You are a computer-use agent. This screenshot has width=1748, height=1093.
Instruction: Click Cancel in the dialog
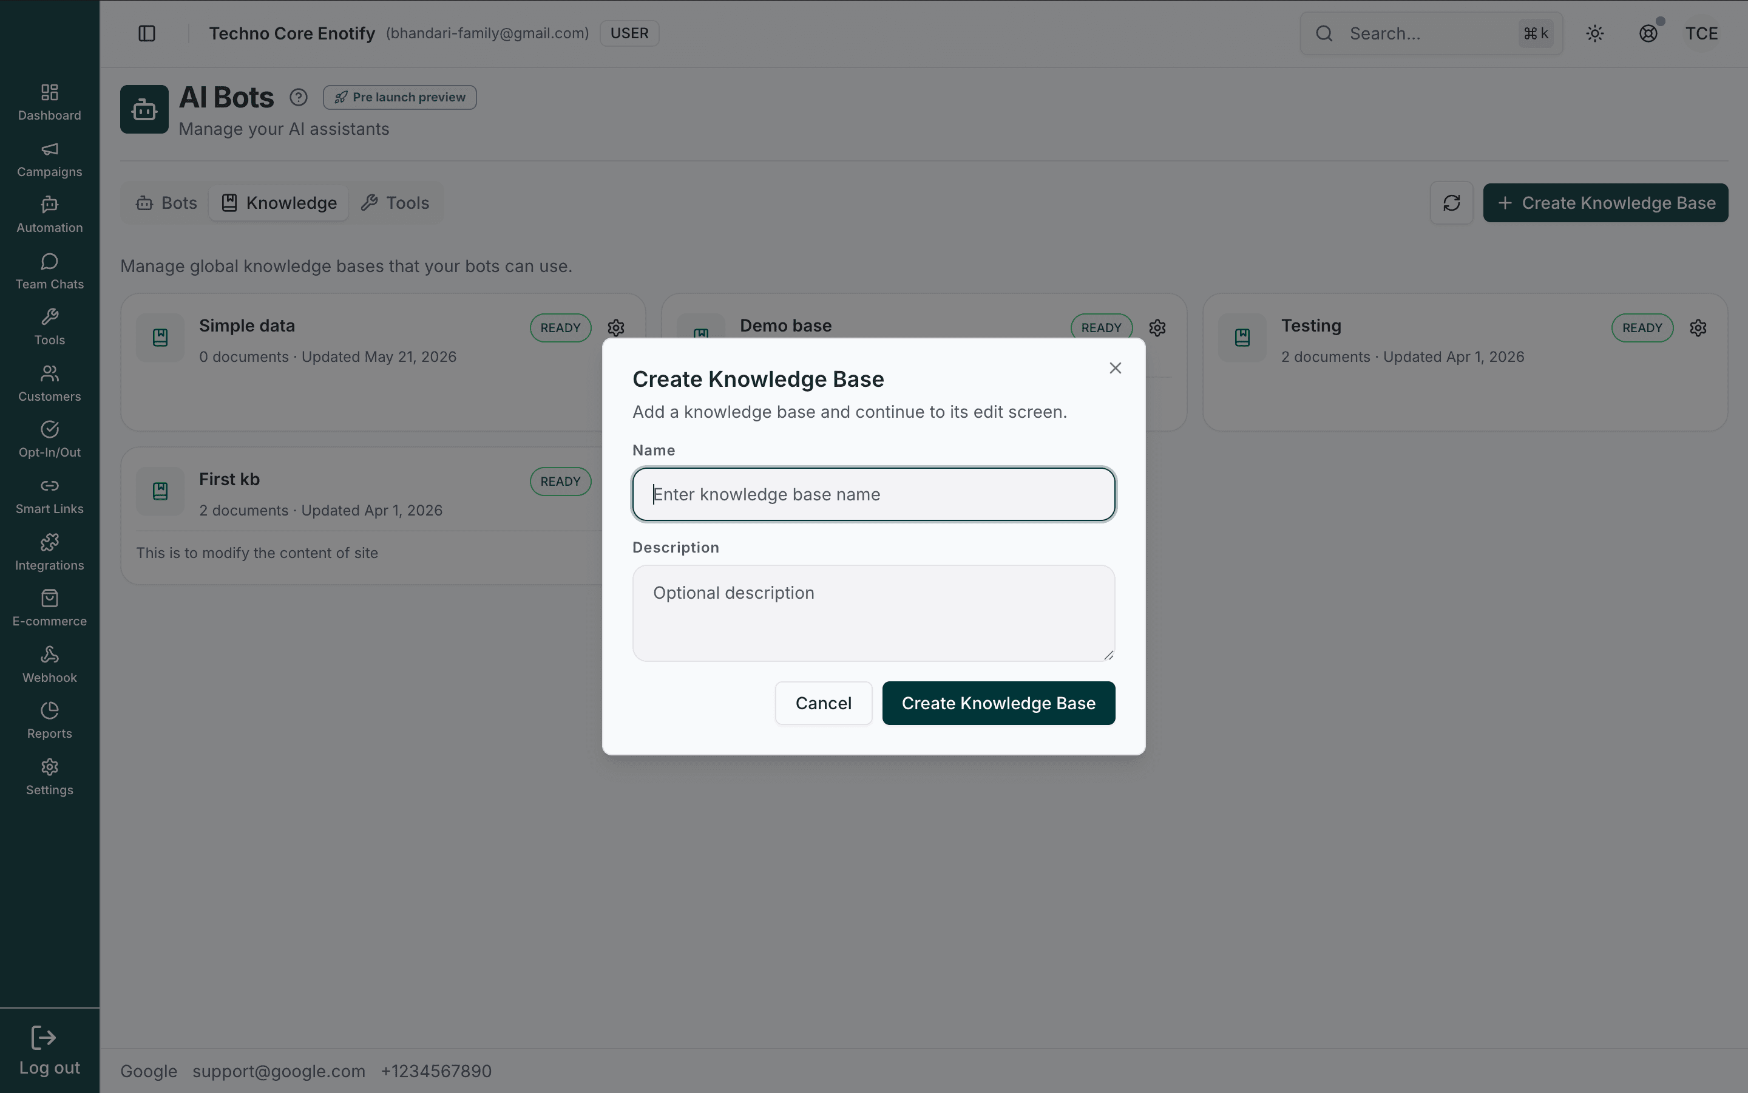[x=824, y=703]
